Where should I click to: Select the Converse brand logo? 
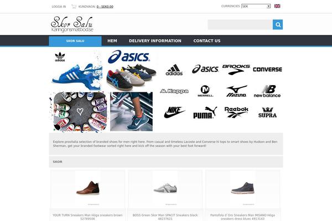click(x=267, y=70)
